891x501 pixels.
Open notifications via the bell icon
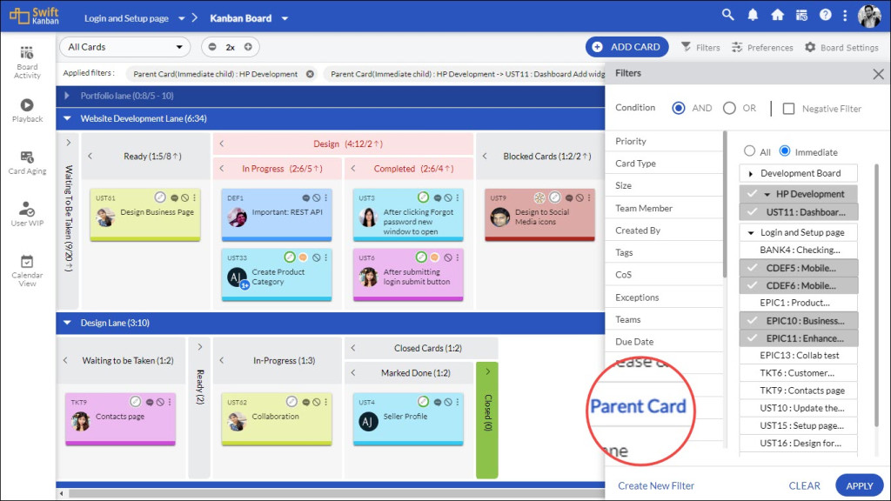751,15
